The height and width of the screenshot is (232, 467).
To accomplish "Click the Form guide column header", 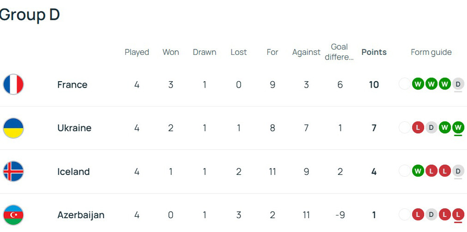I will 431,52.
